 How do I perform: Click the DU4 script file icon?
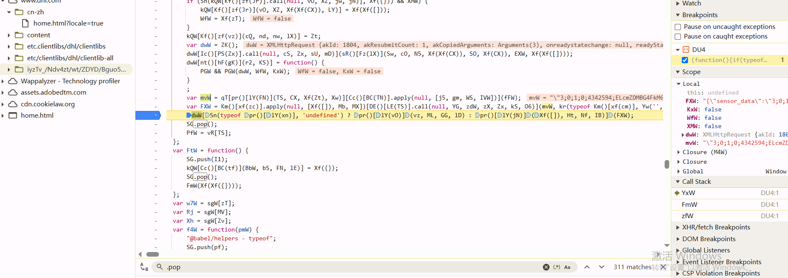click(x=686, y=49)
